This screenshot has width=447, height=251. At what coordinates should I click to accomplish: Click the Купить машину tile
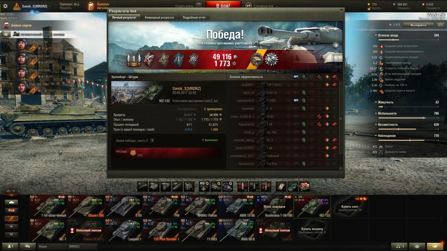click(312, 231)
